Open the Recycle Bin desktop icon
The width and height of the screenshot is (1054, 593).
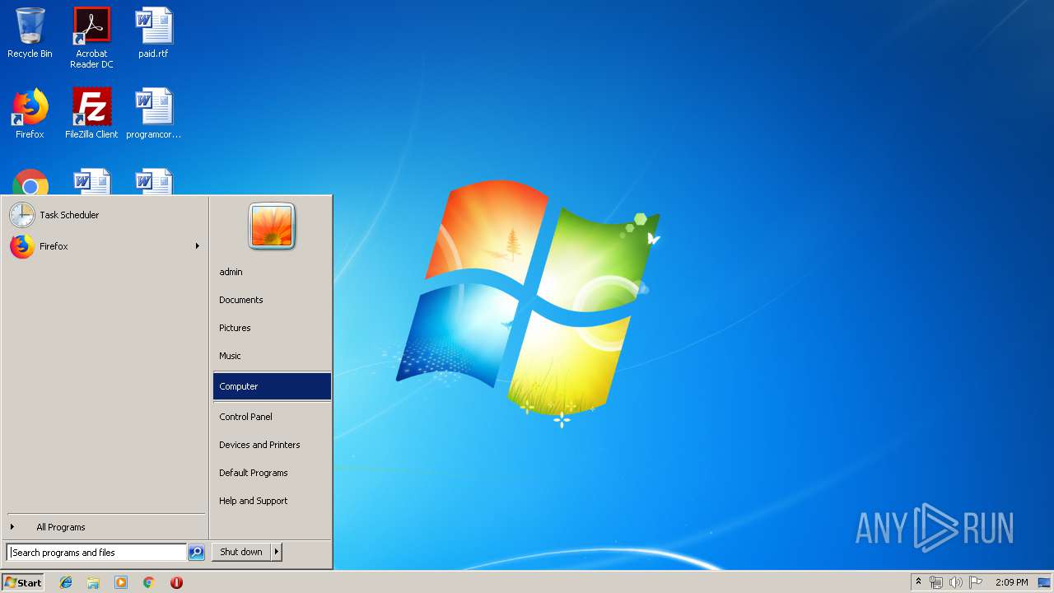click(30, 33)
